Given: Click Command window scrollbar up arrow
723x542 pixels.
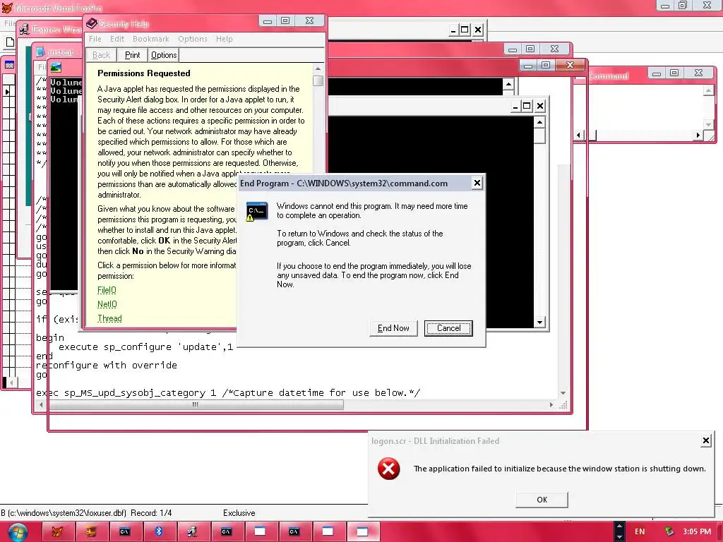Looking at the screenshot, I should pos(708,90).
